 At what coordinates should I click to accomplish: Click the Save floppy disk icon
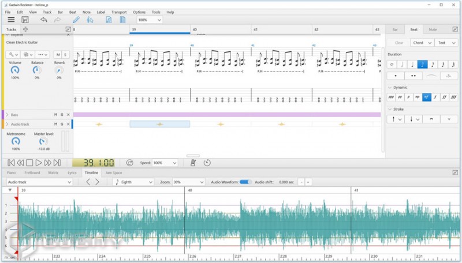pyautogui.click(x=25, y=20)
